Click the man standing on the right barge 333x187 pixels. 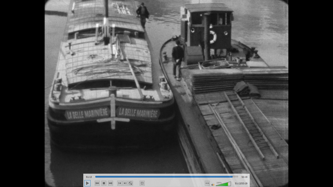(x=178, y=59)
